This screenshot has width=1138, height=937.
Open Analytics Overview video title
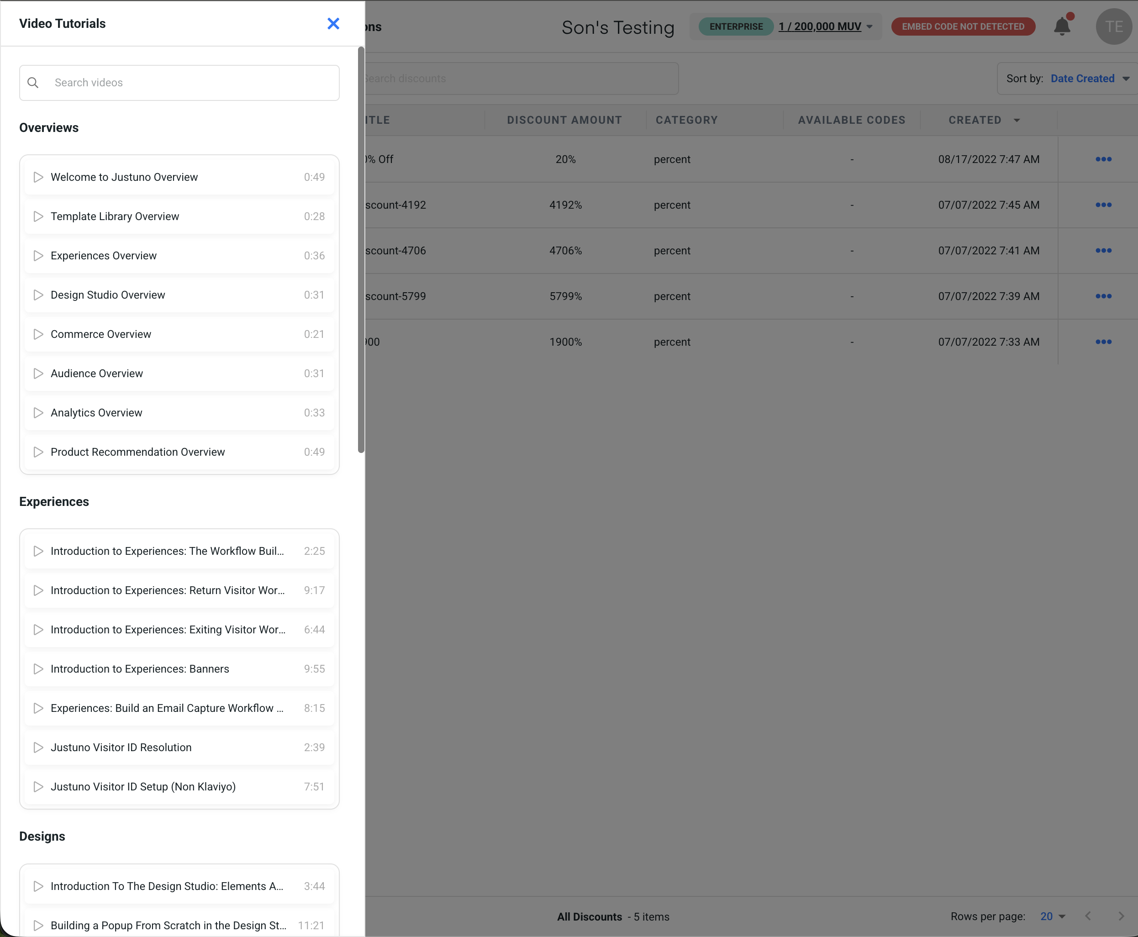coord(97,413)
